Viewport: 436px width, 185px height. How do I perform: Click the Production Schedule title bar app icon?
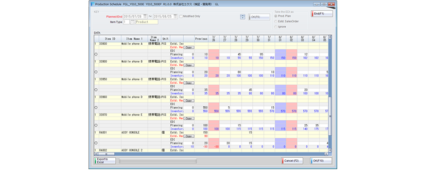tap(92, 4)
